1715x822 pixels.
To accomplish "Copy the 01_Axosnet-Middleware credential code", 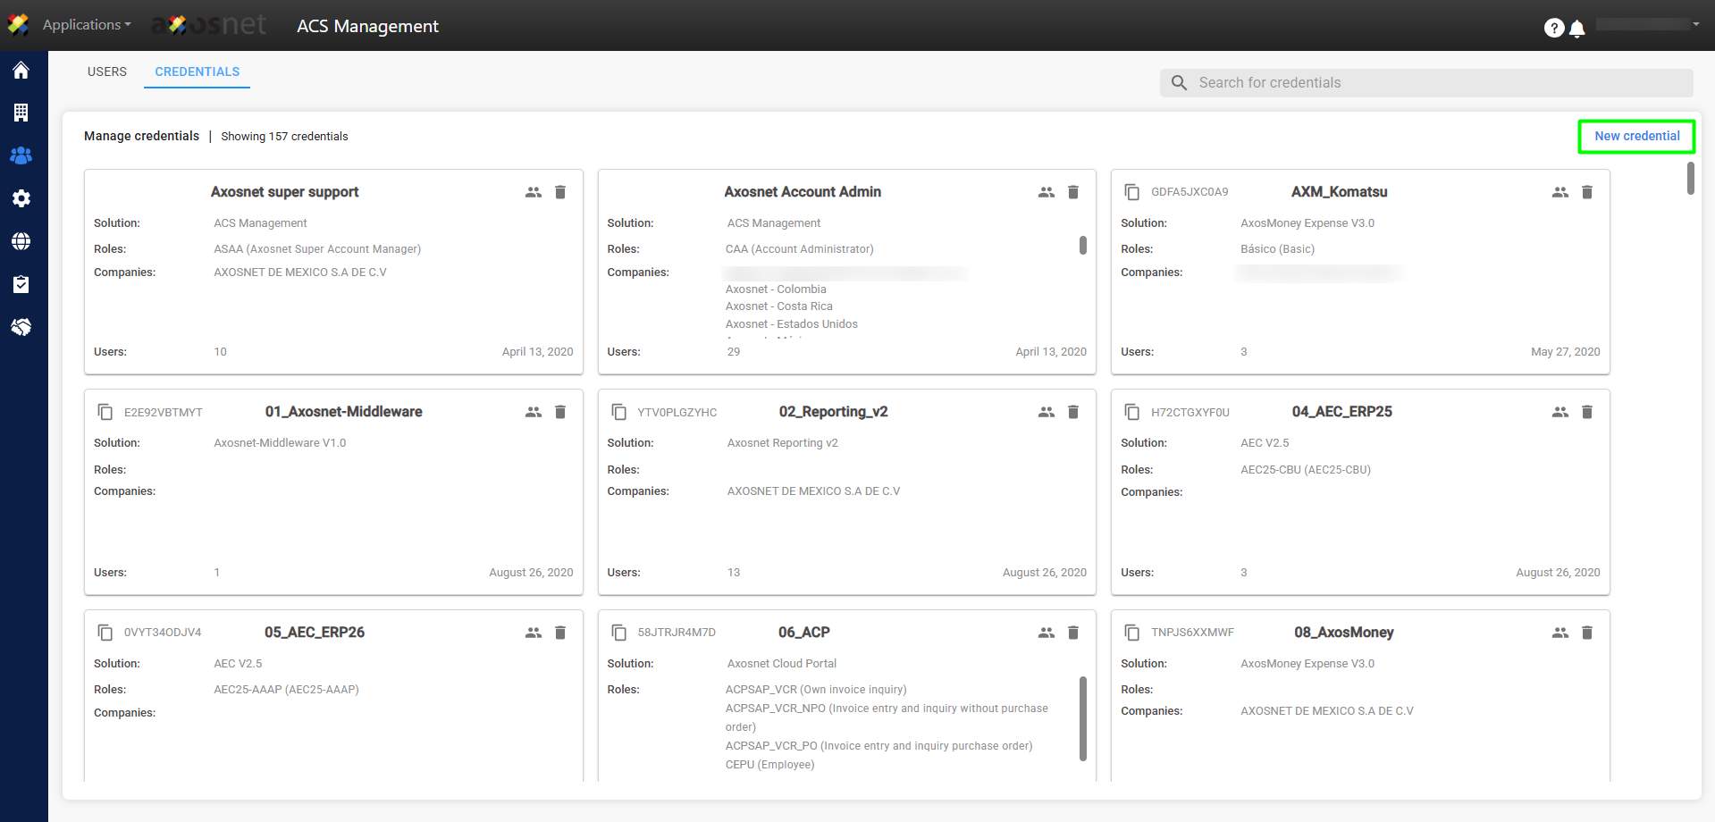I will (105, 412).
